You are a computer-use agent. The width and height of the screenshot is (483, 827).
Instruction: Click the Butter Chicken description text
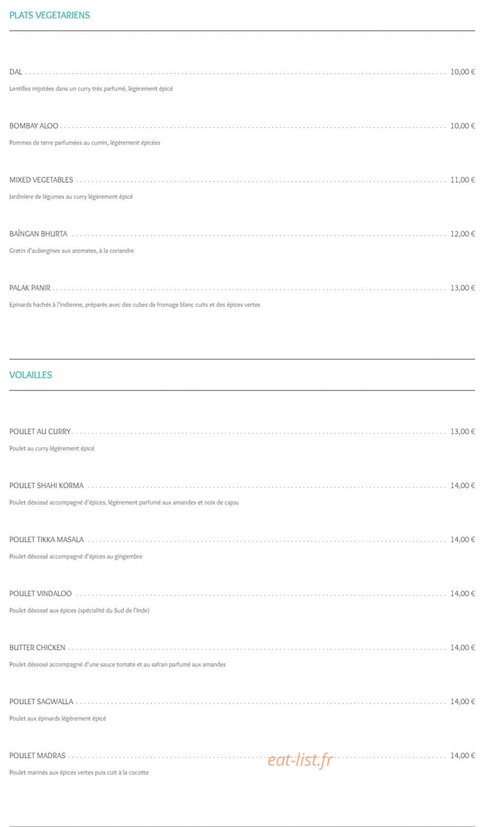(117, 664)
